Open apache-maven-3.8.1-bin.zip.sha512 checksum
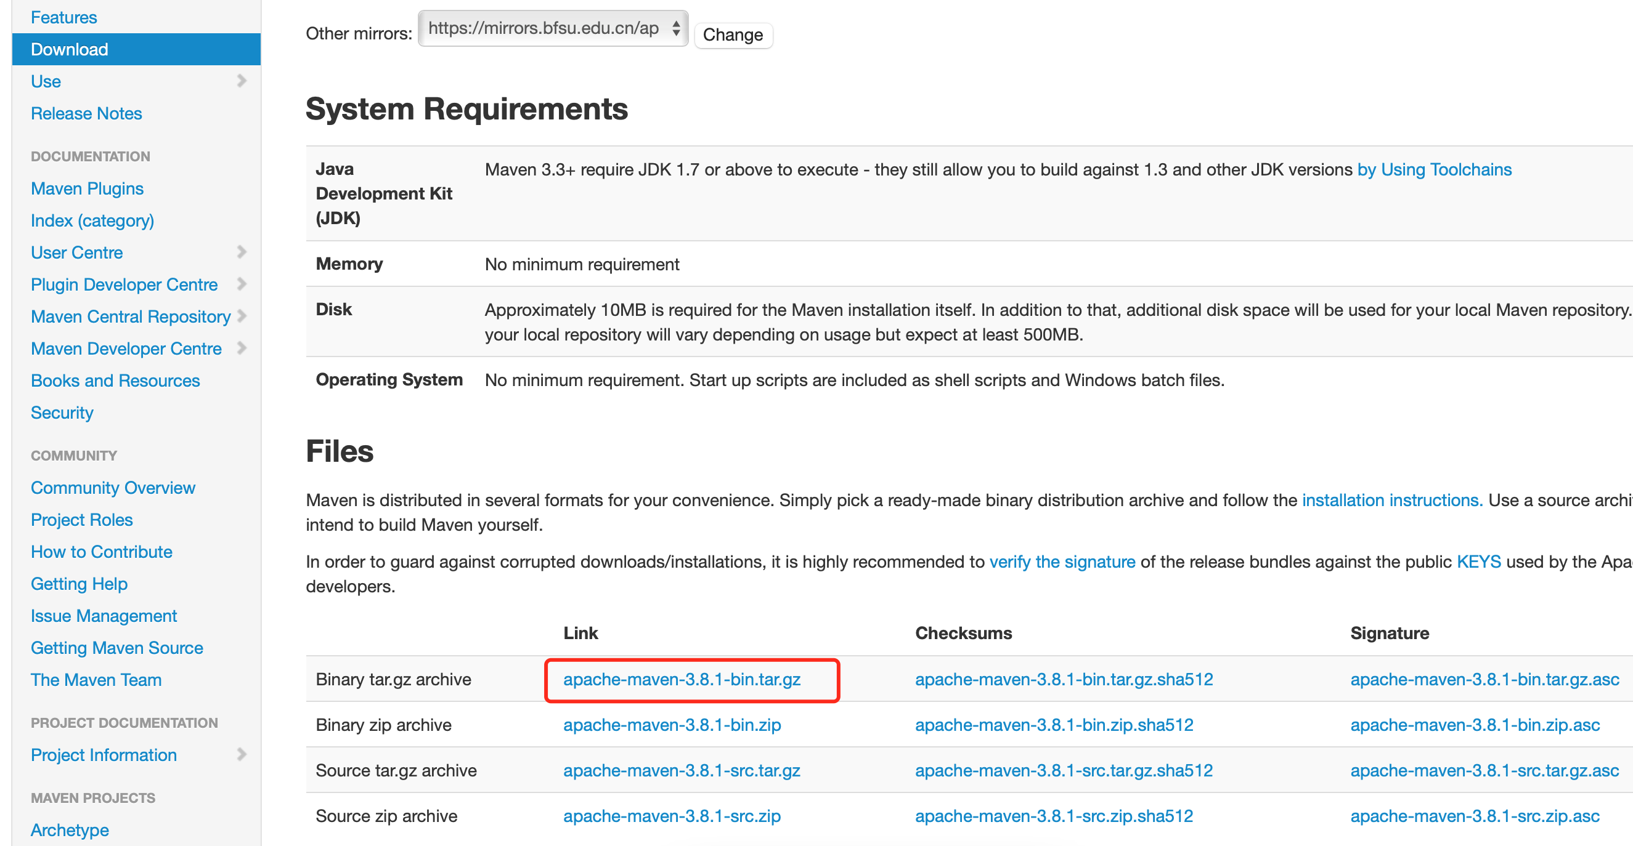Image resolution: width=1633 pixels, height=846 pixels. (1054, 725)
